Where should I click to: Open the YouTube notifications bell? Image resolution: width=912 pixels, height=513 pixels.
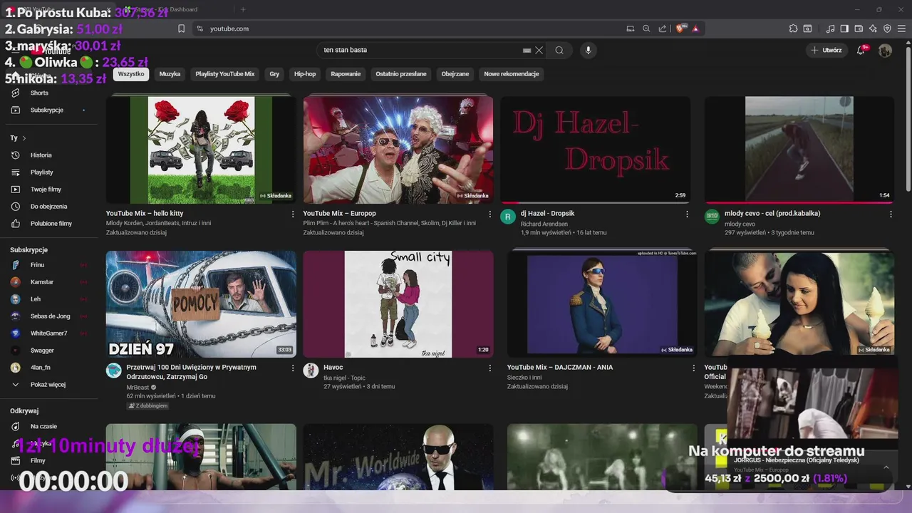click(861, 50)
